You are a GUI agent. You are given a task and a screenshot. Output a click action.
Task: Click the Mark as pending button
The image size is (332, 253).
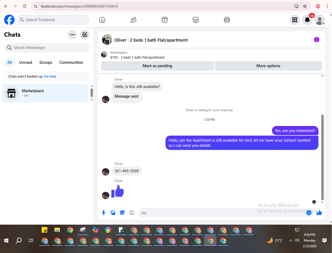157,66
